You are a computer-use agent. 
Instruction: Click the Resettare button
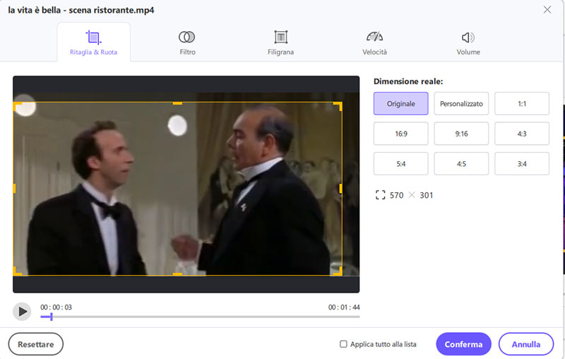36,344
